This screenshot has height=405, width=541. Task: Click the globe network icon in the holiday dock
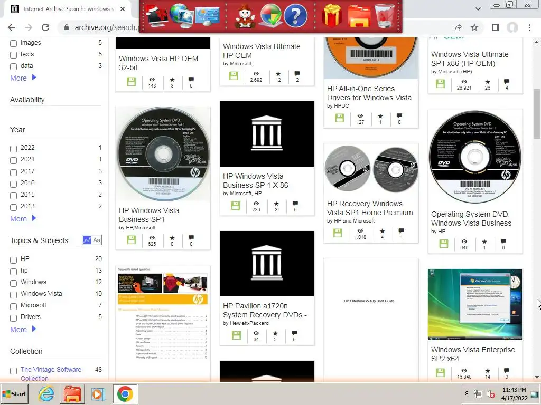182,15
